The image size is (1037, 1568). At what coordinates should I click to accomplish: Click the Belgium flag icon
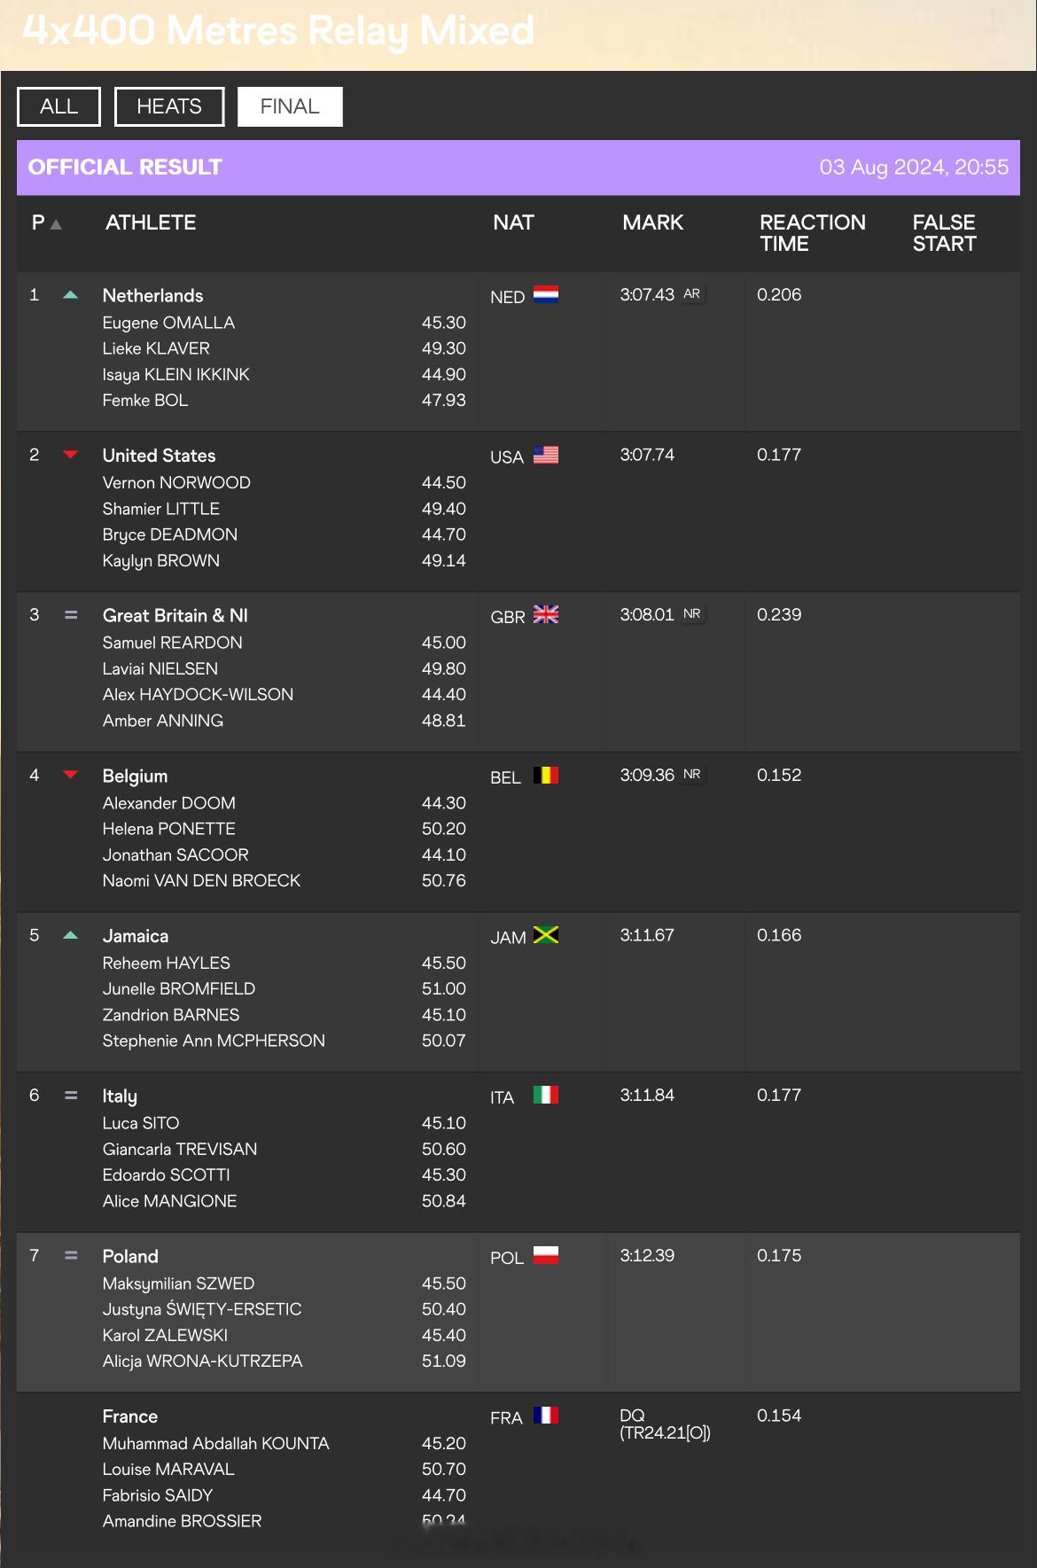[x=545, y=776]
